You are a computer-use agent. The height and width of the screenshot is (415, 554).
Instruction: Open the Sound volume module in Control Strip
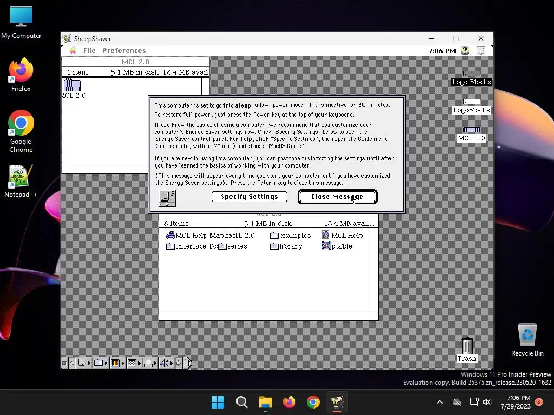click(166, 363)
